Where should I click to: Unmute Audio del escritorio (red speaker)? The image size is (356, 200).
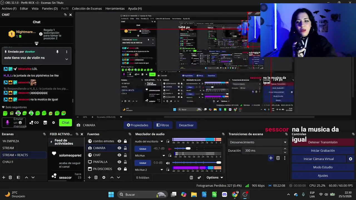click(170, 149)
